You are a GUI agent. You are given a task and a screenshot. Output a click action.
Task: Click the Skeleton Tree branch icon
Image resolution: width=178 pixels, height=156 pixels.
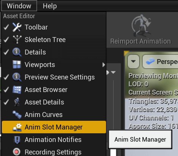[17, 39]
